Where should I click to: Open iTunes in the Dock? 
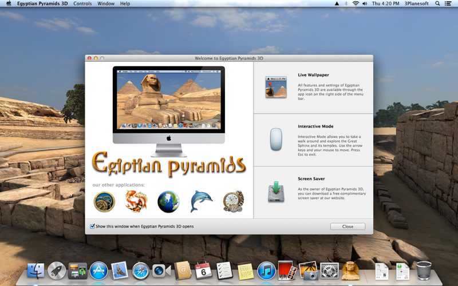pos(266,271)
